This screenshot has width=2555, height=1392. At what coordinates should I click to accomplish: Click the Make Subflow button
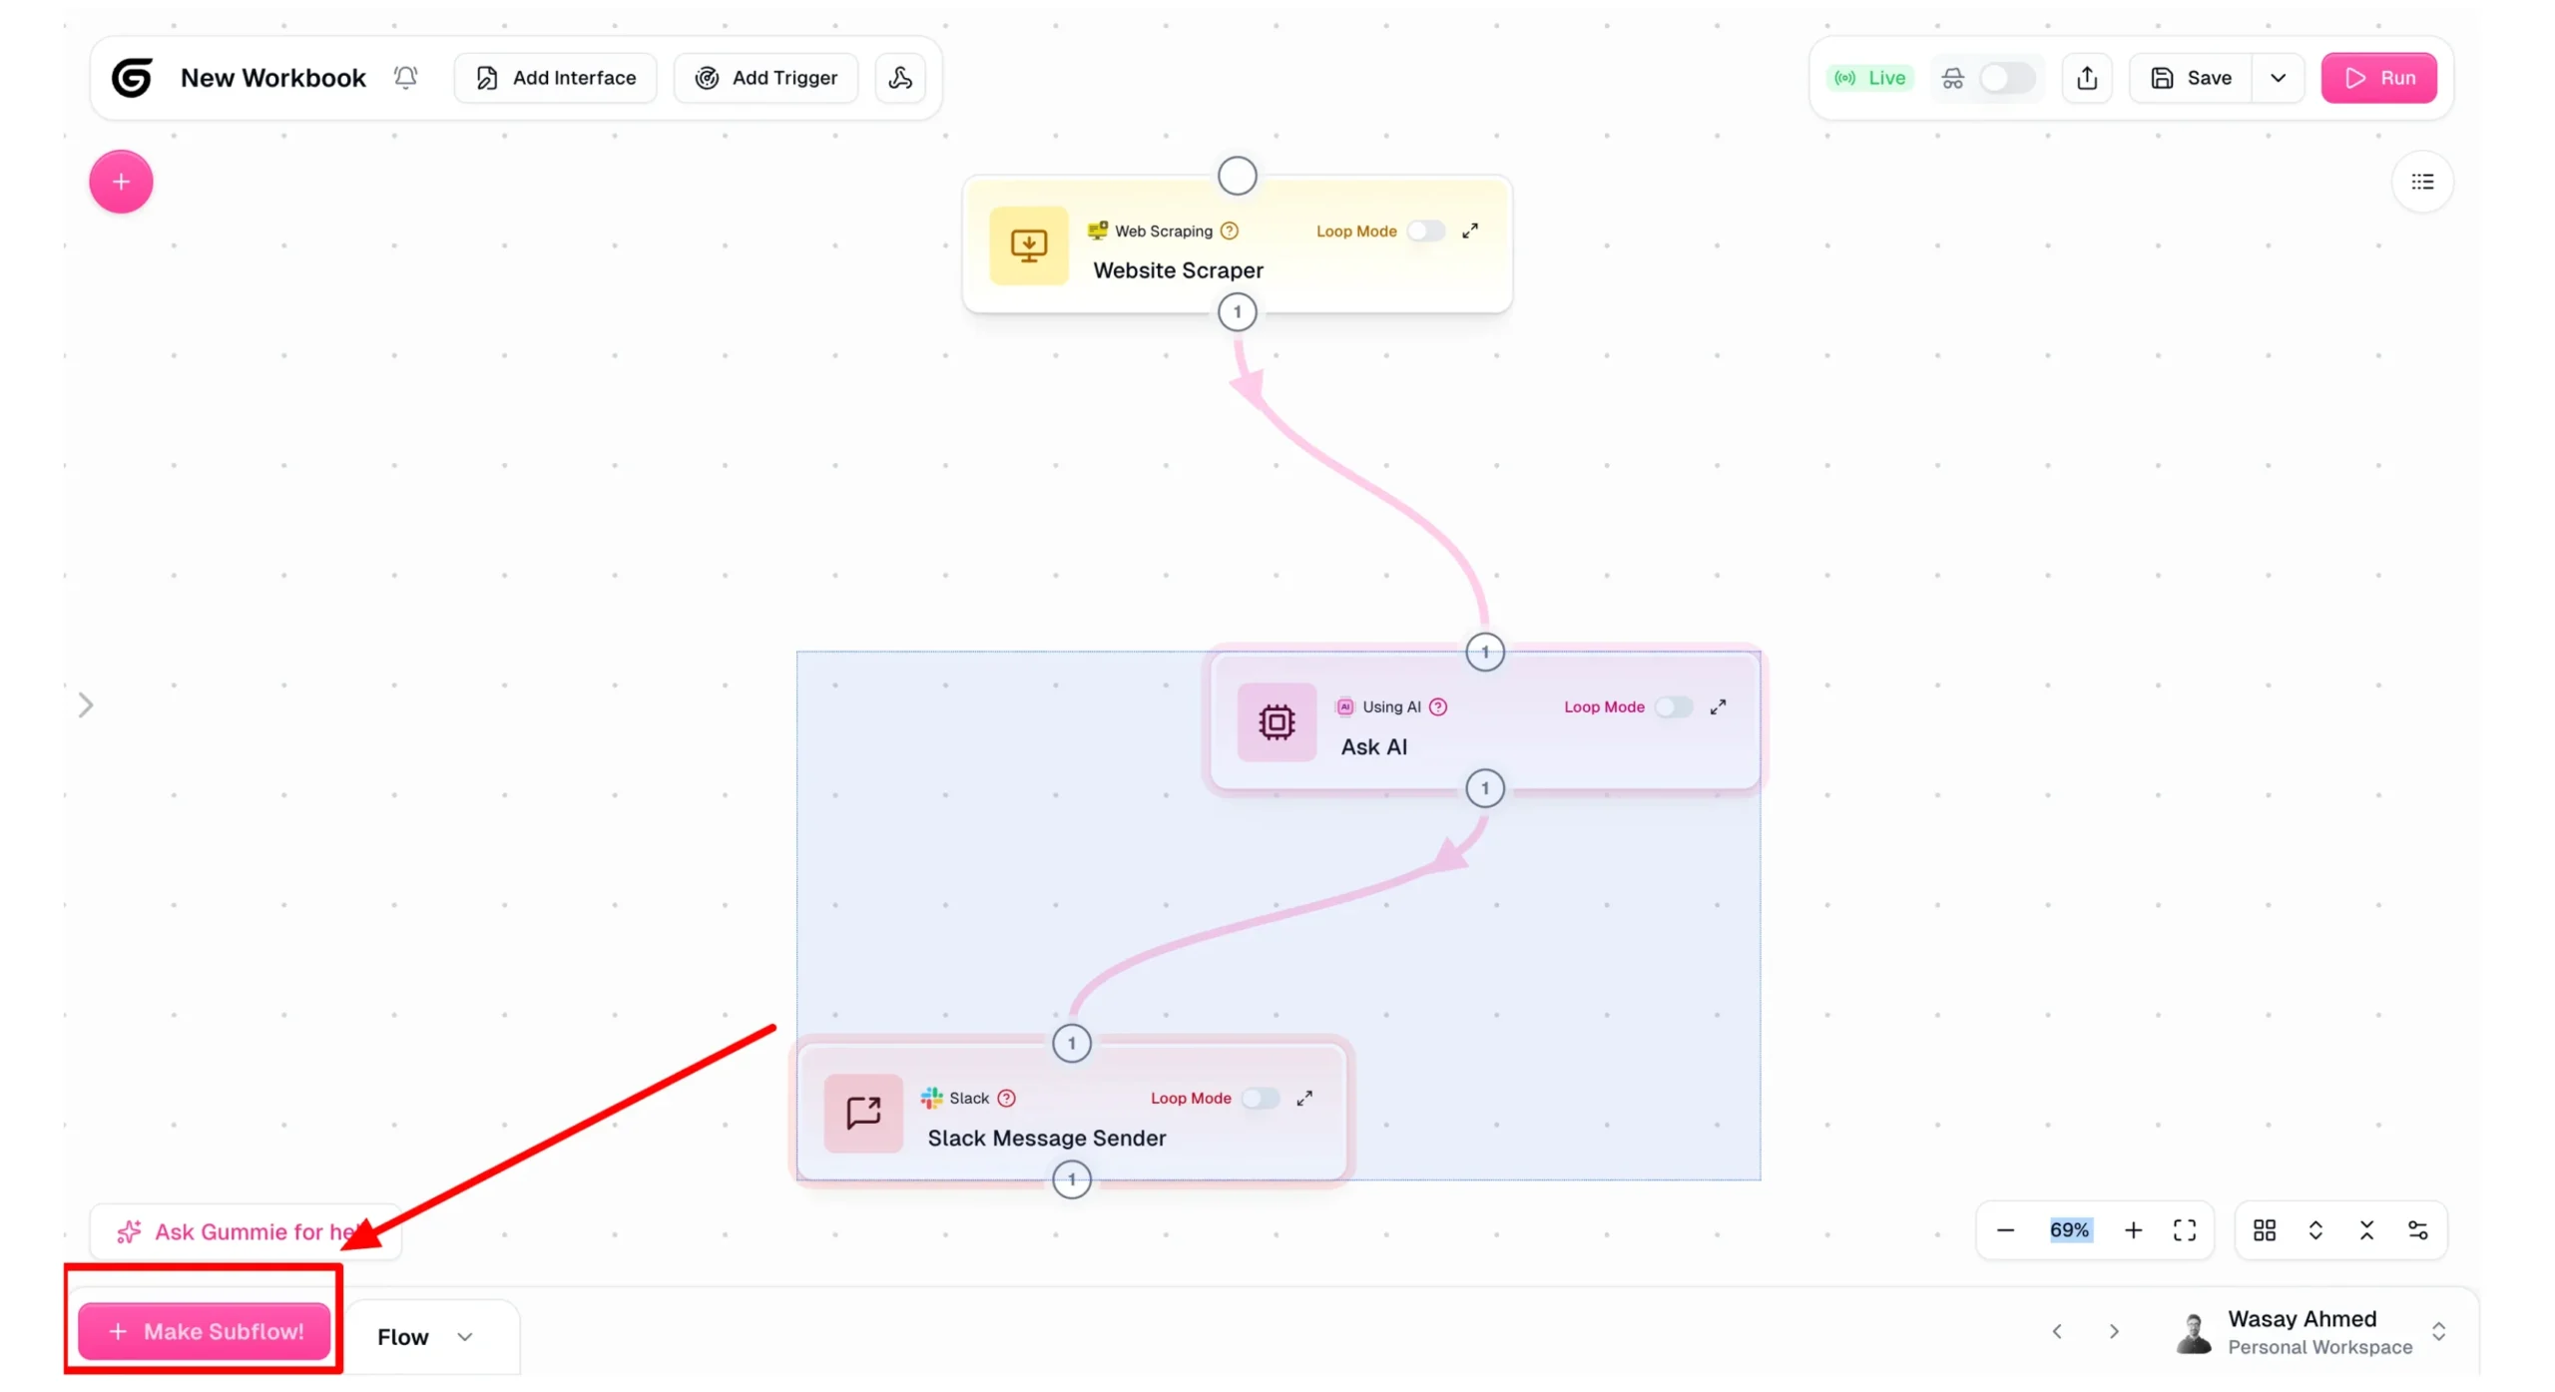[x=205, y=1331]
